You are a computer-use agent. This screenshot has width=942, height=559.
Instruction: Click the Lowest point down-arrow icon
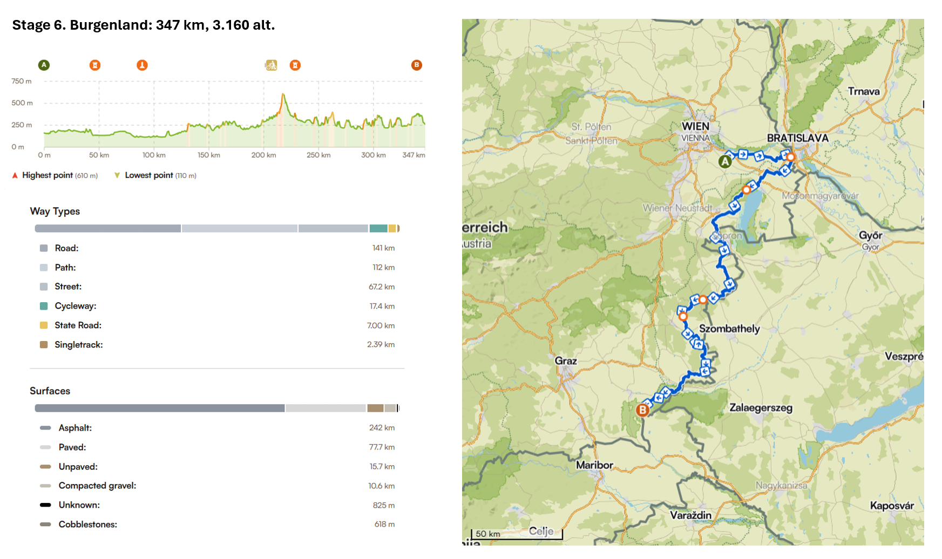117,175
